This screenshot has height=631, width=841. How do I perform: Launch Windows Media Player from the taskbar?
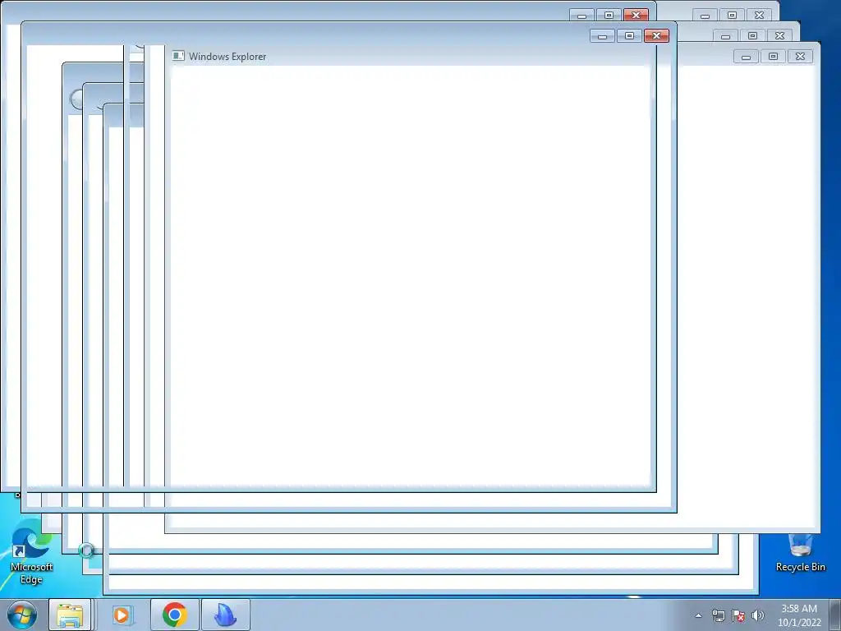[x=122, y=615]
